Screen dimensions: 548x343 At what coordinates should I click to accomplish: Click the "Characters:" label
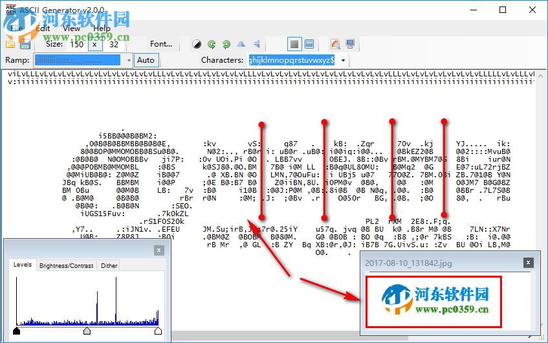[x=223, y=60]
